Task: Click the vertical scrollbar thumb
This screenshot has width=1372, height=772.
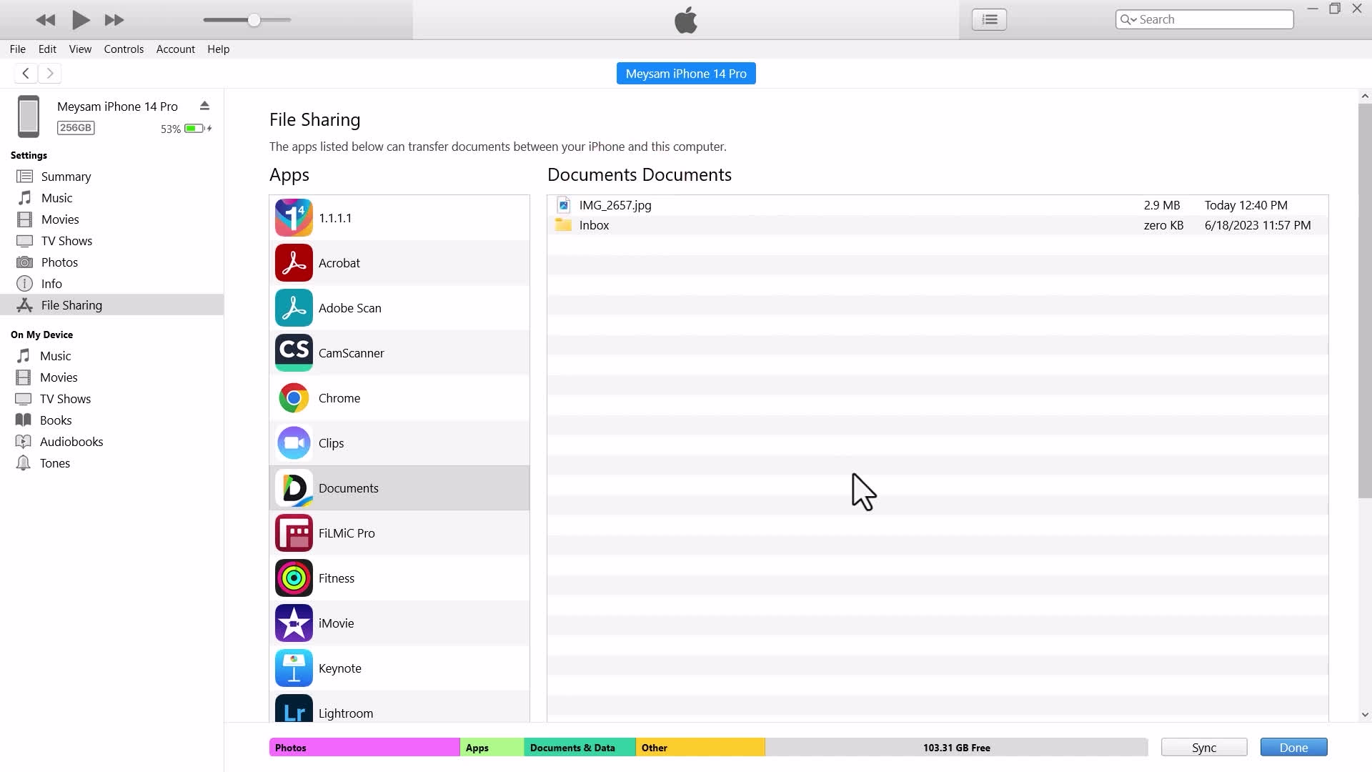Action: [x=1365, y=300]
